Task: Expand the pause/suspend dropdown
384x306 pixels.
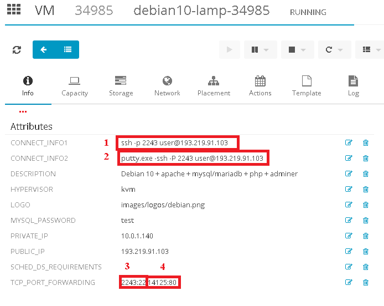Action: pyautogui.click(x=260, y=50)
